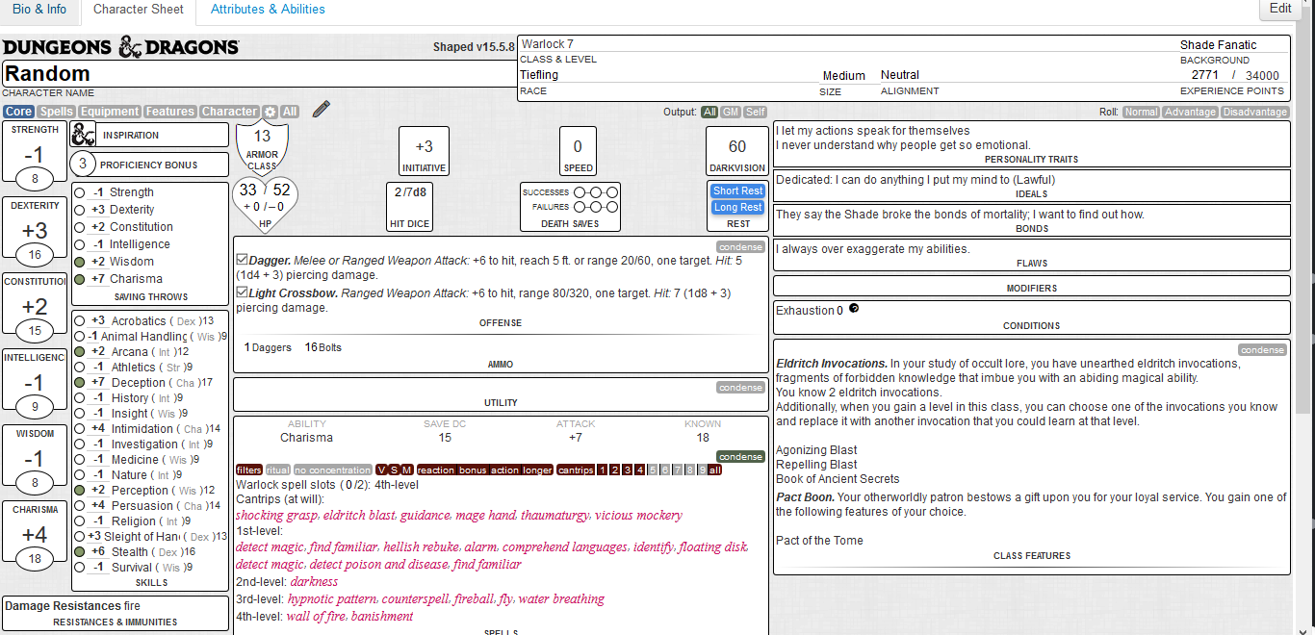This screenshot has height=635, width=1315.
Task: Roll the Perception skill
Action: (140, 491)
